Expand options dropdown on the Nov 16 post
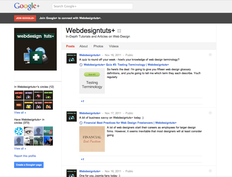This screenshot has width=232, height=177. [x=210, y=171]
